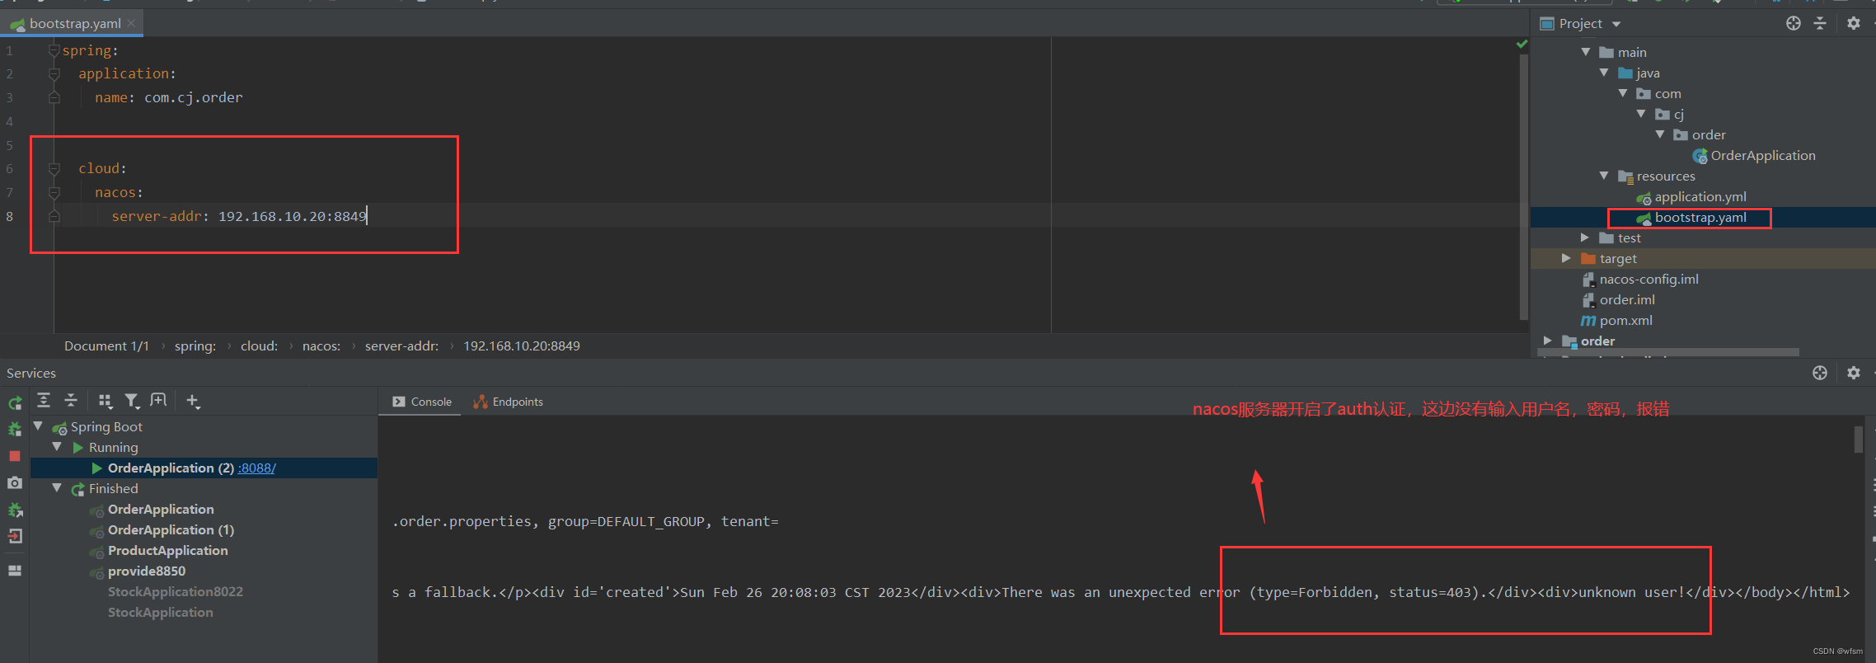This screenshot has width=1876, height=663.
Task: Rerun the service in Services panel
Action: [x=15, y=403]
